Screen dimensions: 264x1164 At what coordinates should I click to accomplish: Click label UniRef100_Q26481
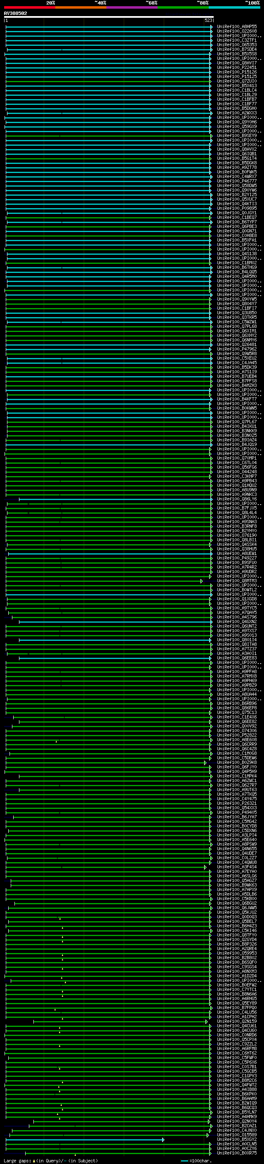pos(237,344)
